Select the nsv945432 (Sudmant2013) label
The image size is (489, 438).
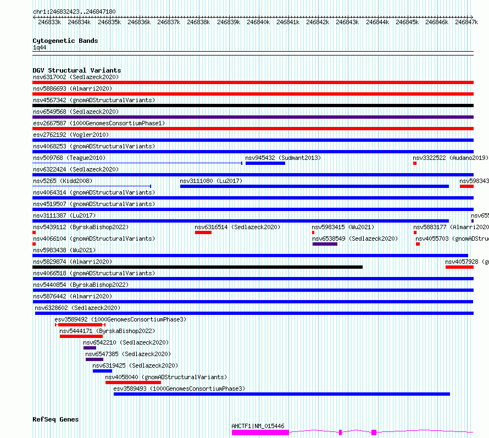coord(283,158)
